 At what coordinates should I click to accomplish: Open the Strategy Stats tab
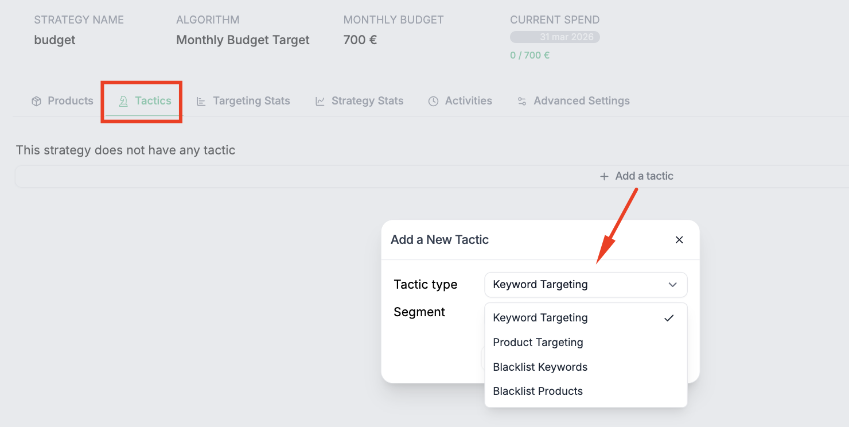[367, 101]
